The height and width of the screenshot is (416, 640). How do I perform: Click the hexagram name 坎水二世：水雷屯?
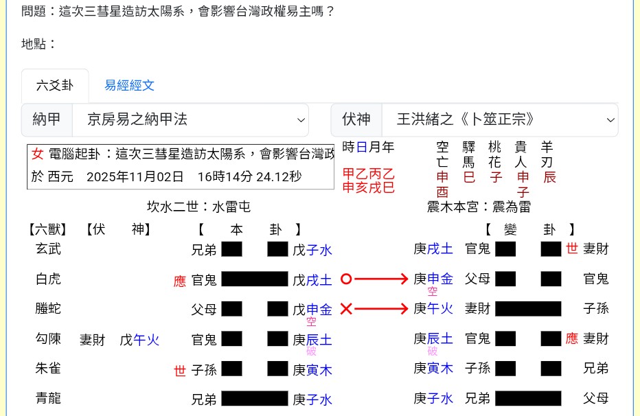click(198, 206)
